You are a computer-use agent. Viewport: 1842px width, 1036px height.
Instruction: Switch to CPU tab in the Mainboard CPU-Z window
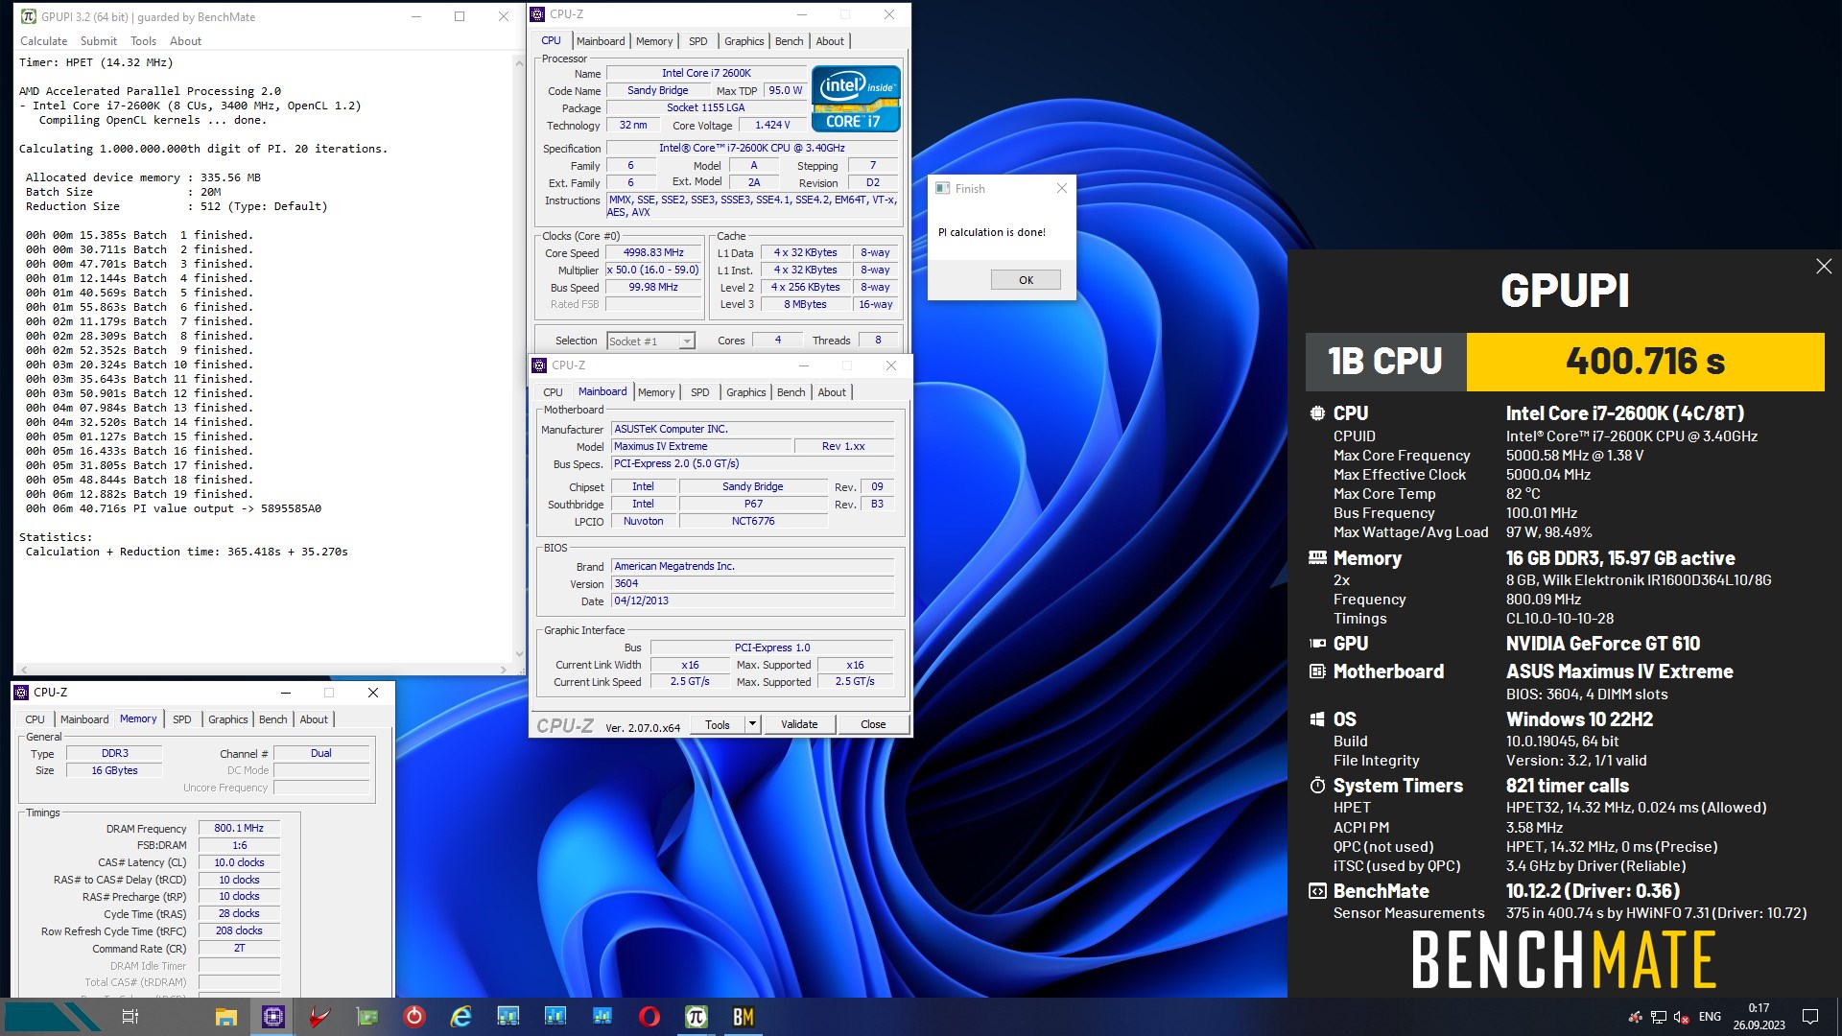[554, 392]
